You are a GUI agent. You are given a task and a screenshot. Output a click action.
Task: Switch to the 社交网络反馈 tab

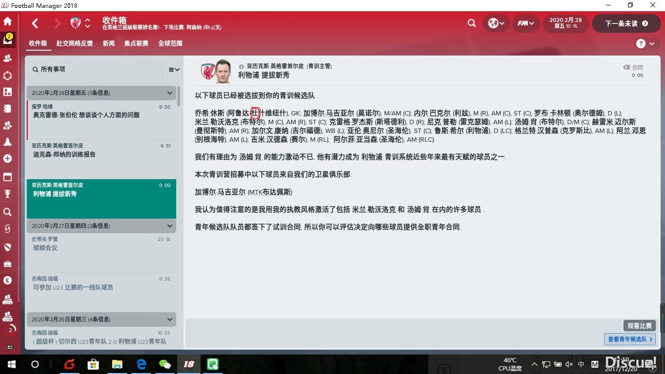74,43
